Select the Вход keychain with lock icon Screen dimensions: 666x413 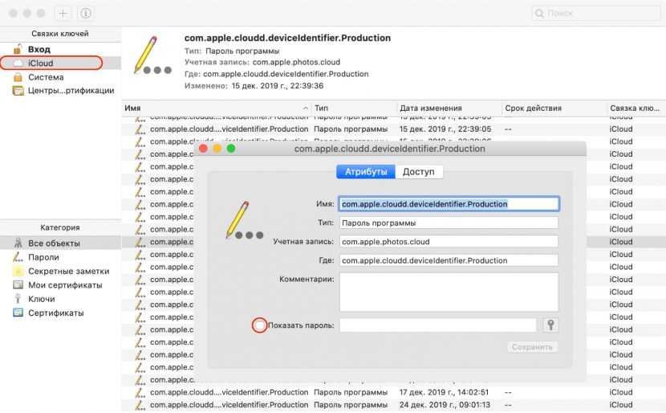click(x=39, y=50)
